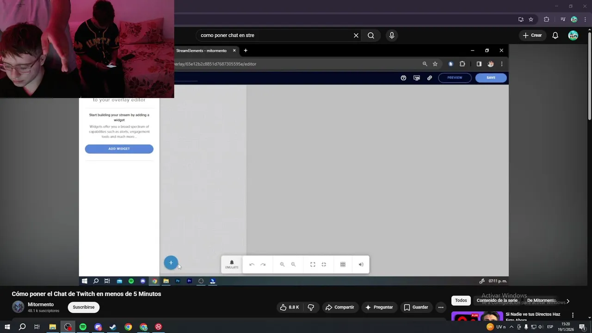Click the Suscribirse button
Image resolution: width=592 pixels, height=333 pixels.
coord(83,307)
